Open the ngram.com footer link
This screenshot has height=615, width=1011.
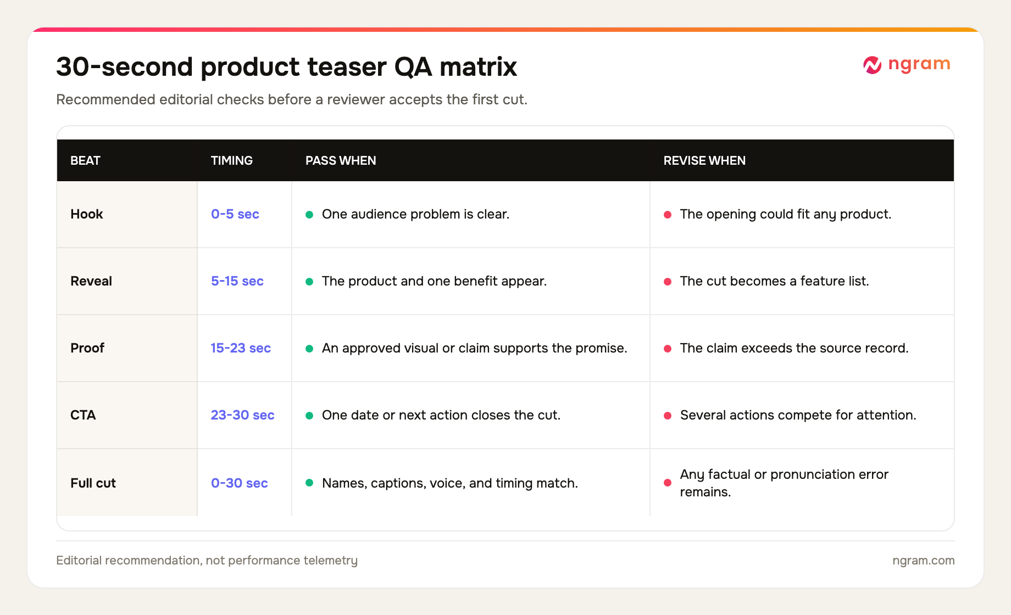point(924,560)
